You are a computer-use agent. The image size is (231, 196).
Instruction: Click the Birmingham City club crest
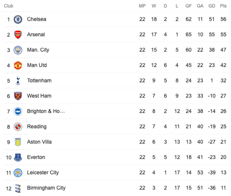(18, 188)
